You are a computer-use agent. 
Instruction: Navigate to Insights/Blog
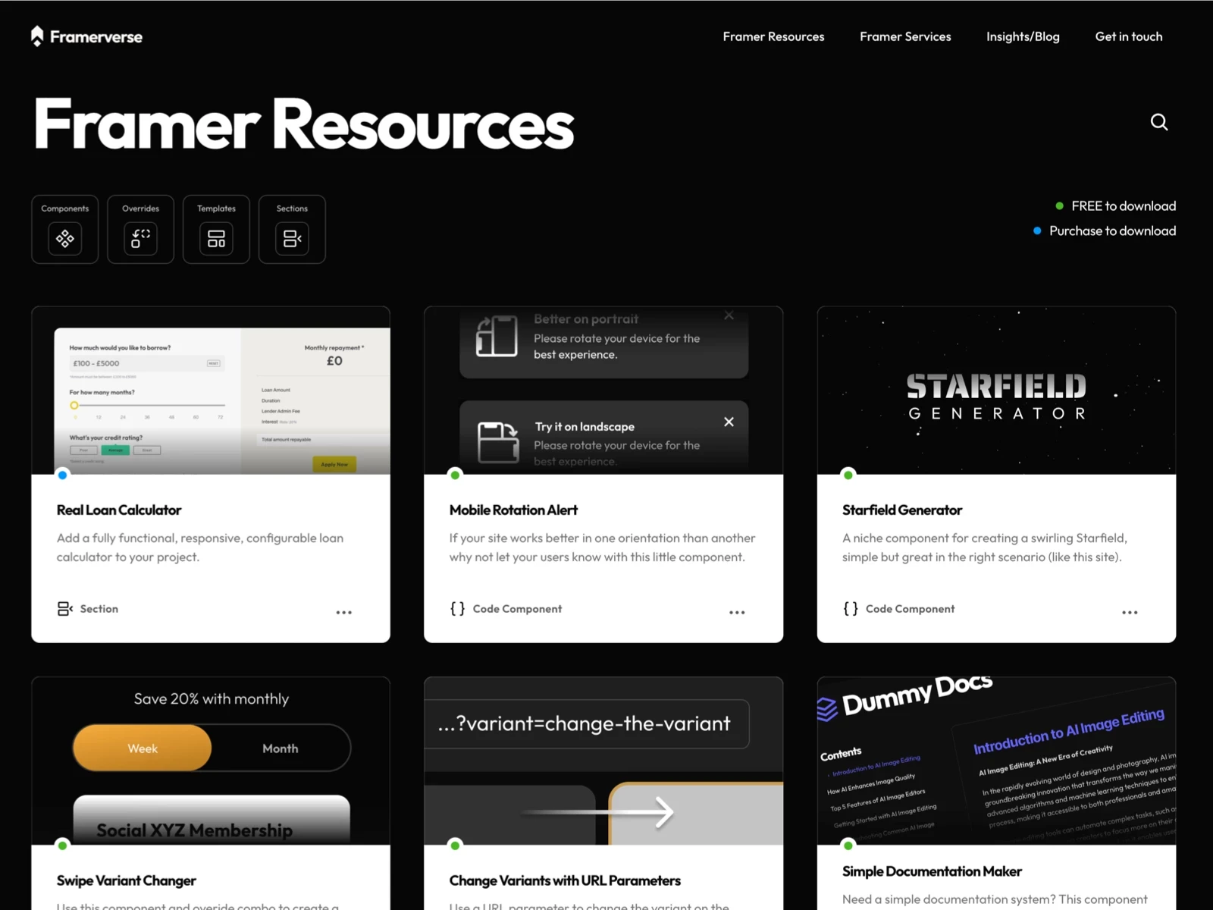(1023, 36)
